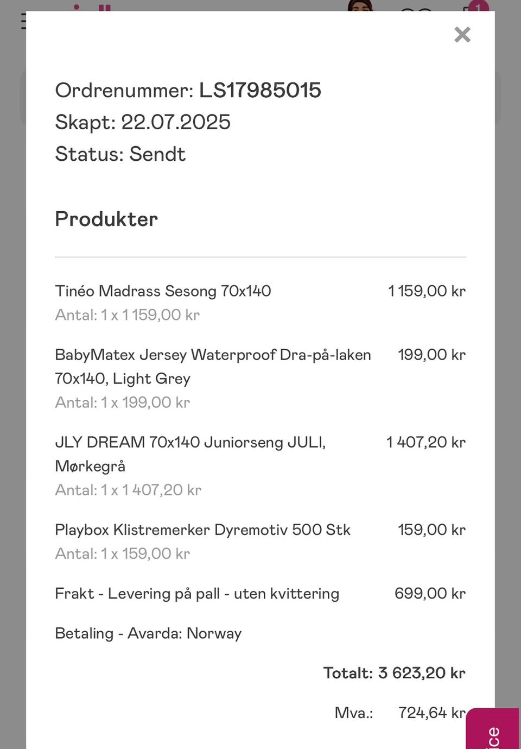
Task: Open BabyMatex Jersey Waterproof Dra-på-laken item
Action: (213, 367)
